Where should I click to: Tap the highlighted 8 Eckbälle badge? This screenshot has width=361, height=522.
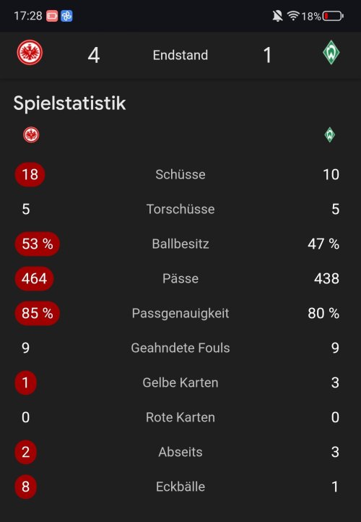(x=25, y=487)
